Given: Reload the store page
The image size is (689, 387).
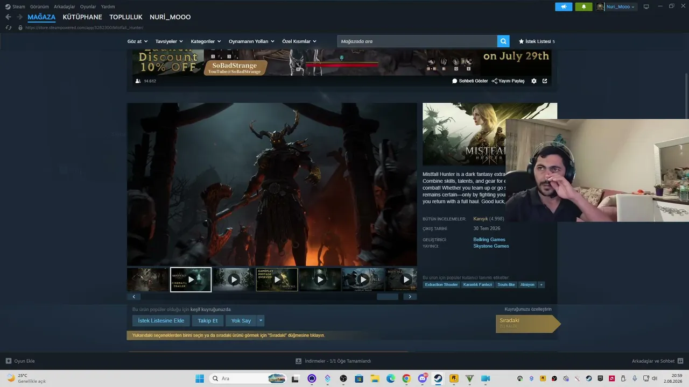Looking at the screenshot, I should pos(8,27).
